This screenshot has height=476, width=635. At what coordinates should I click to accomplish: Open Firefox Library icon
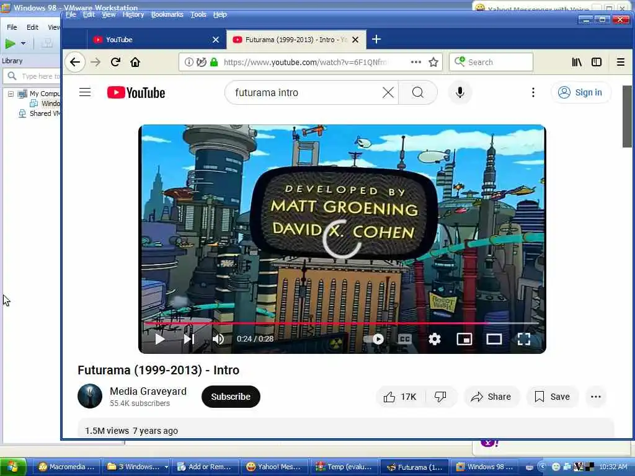pyautogui.click(x=577, y=62)
